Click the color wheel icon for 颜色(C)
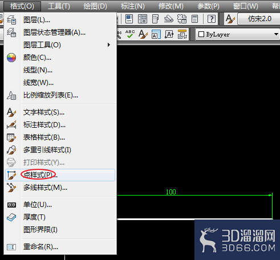 click(x=11, y=58)
